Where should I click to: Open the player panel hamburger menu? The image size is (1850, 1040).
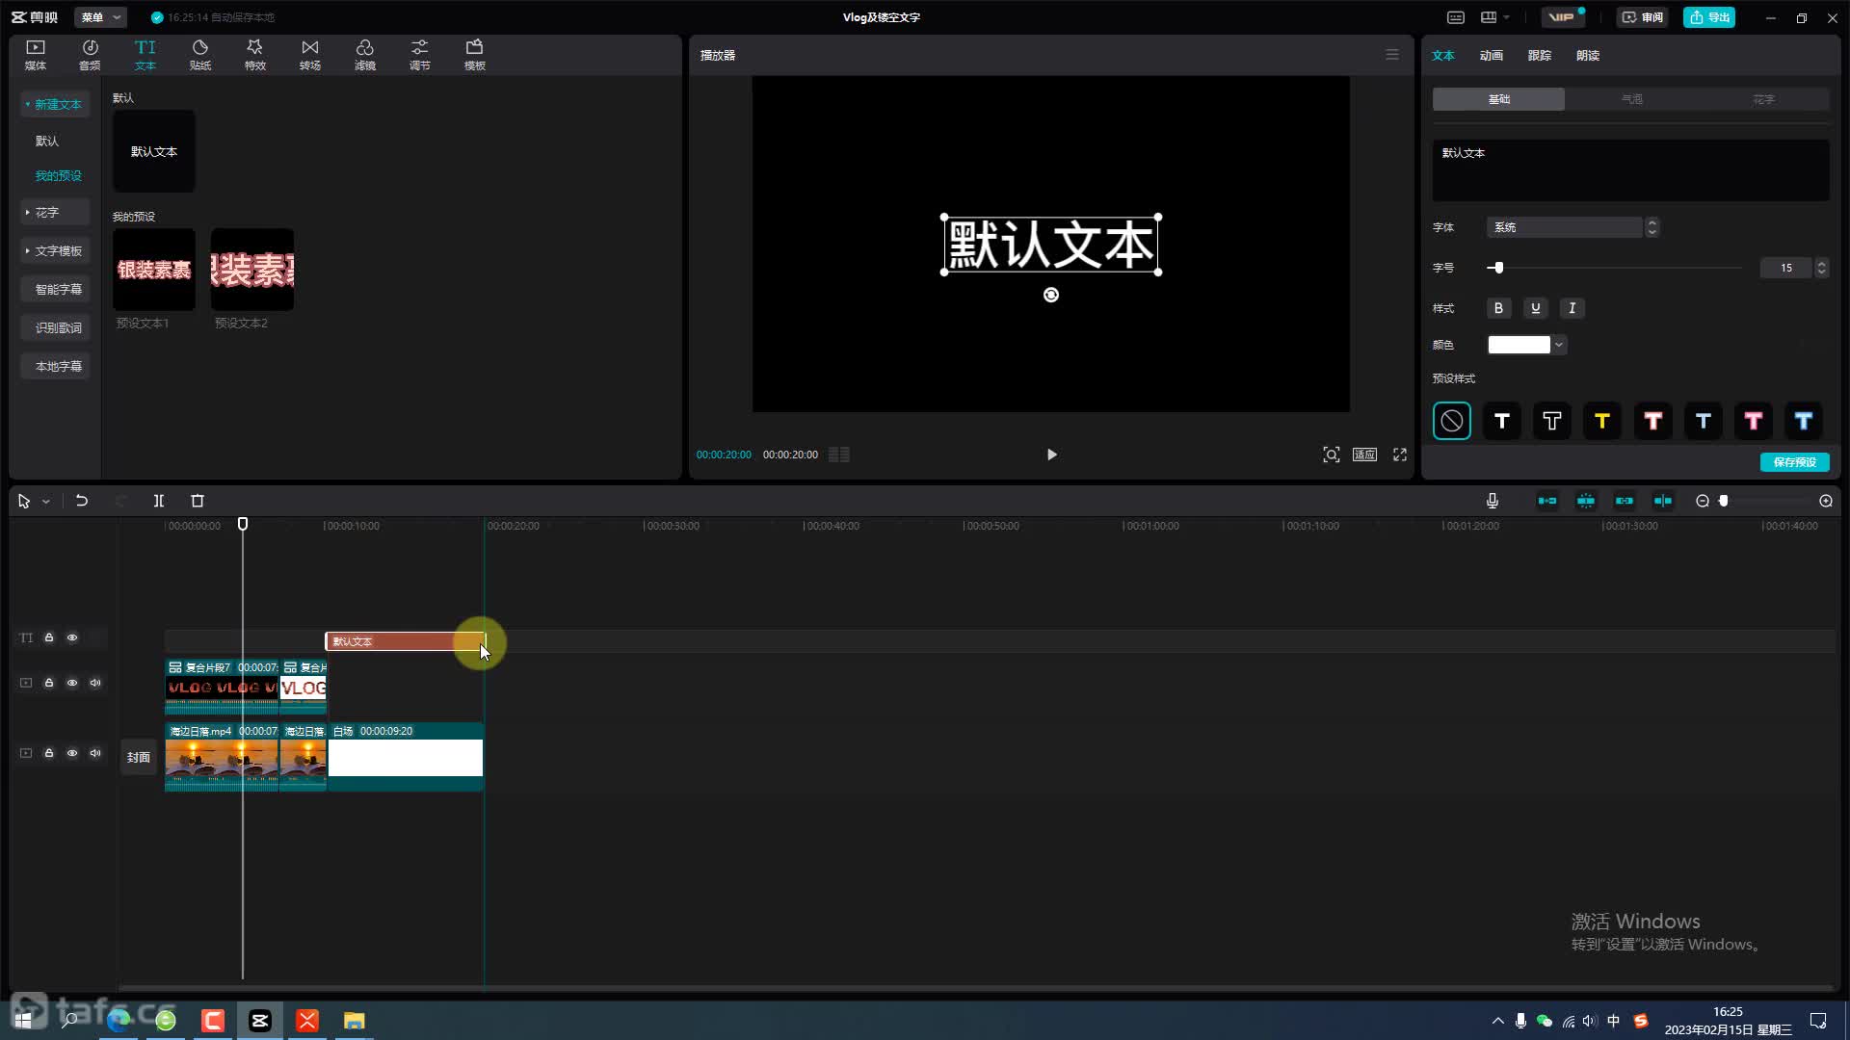tap(1392, 55)
